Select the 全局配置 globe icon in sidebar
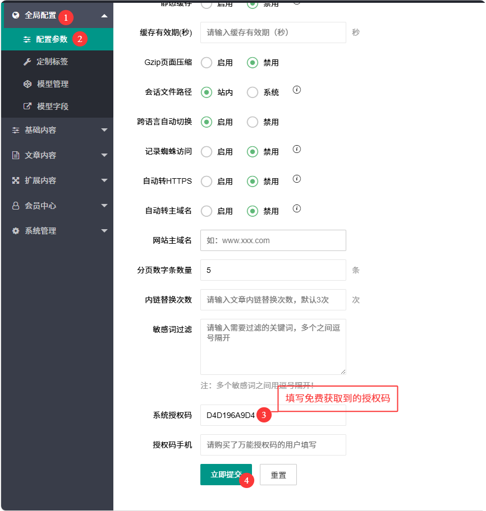The width and height of the screenshot is (486, 511). pos(15,17)
